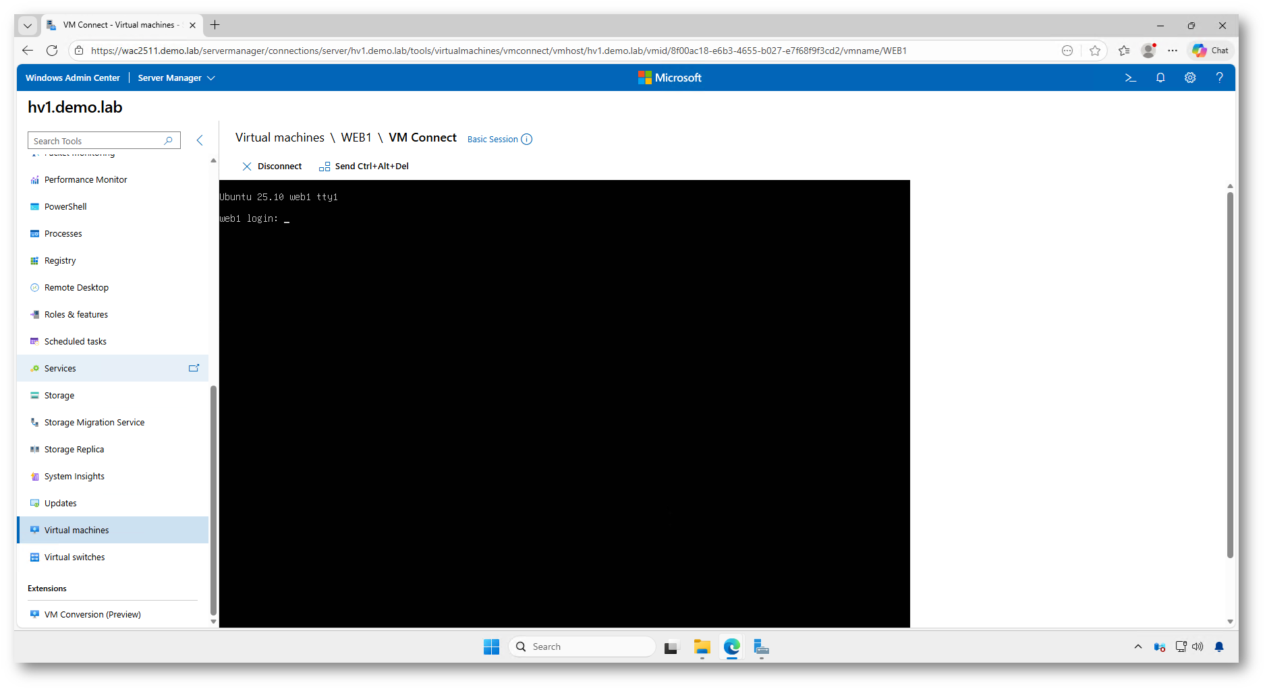Click into the Search Tools field
Image resolution: width=1267 pixels, height=691 pixels.
94,141
